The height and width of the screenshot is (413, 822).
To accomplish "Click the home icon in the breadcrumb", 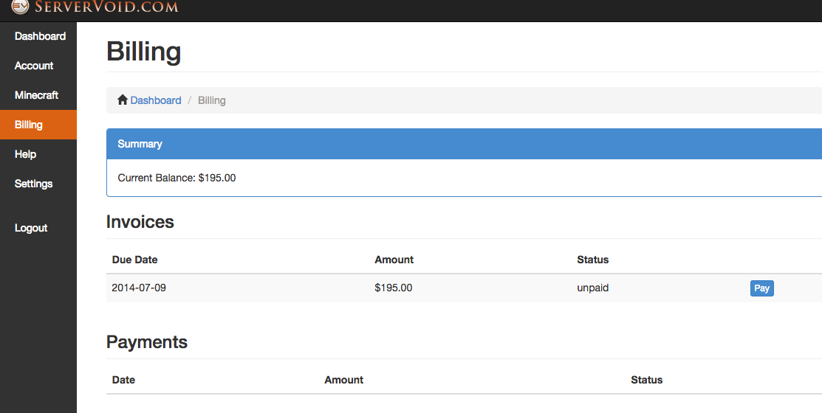I will tap(123, 100).
